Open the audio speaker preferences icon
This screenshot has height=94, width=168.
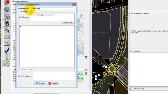(7, 23)
